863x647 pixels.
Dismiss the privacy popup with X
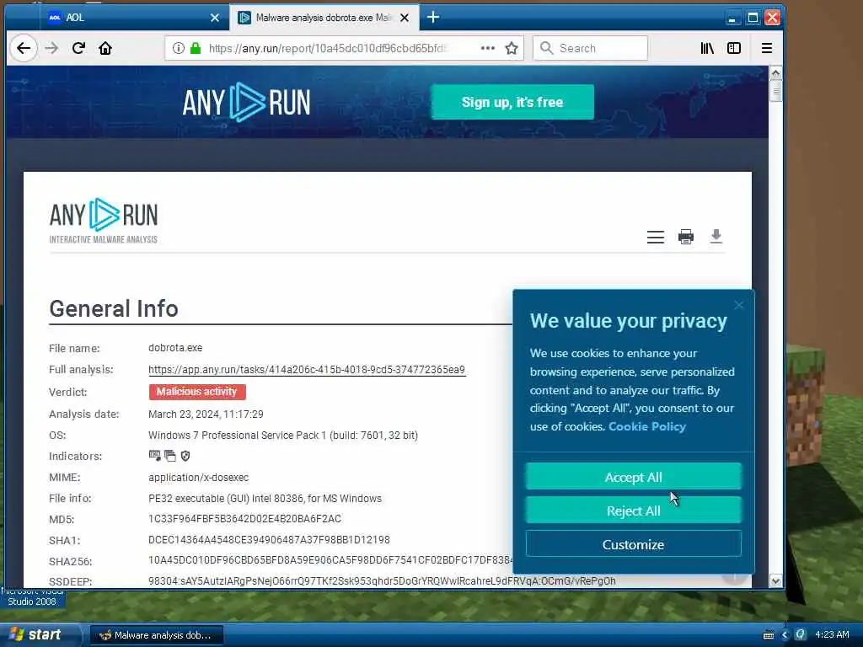[x=738, y=305]
